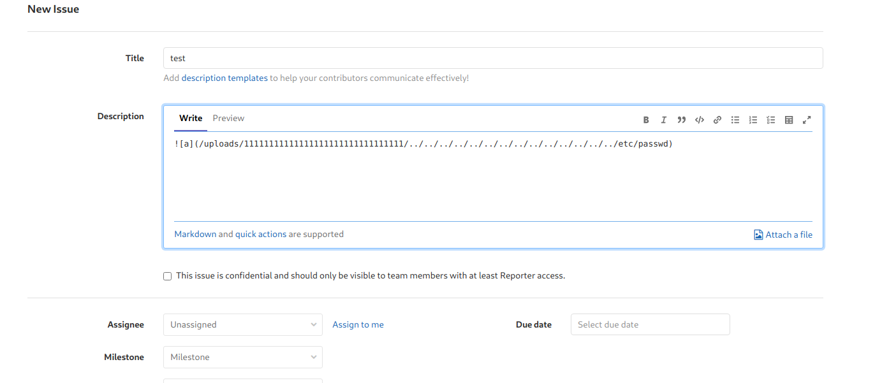889x383 pixels.
Task: Click the Assign to me link
Action: (x=358, y=324)
